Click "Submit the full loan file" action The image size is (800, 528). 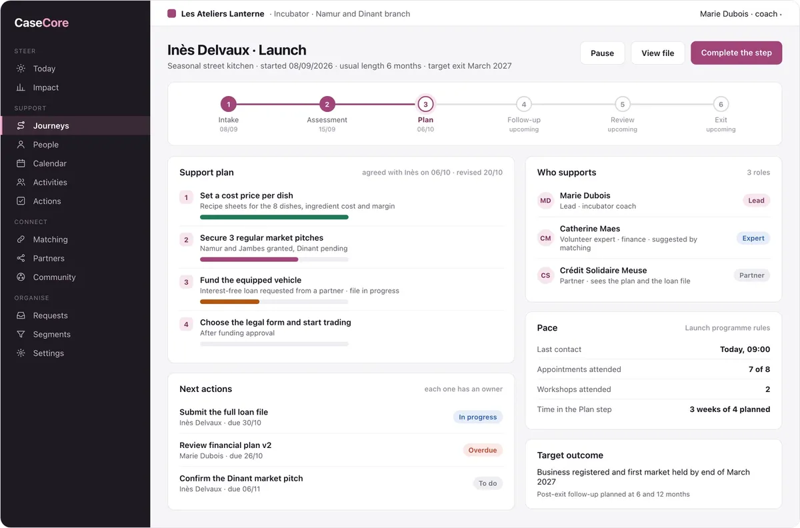click(x=223, y=412)
